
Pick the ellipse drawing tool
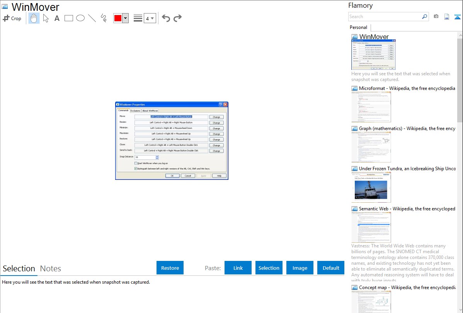[x=80, y=18]
